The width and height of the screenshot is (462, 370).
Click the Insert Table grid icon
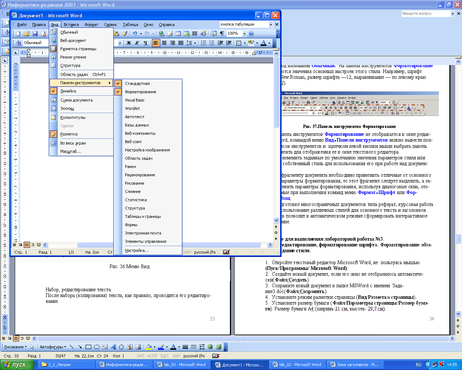tap(178, 34)
